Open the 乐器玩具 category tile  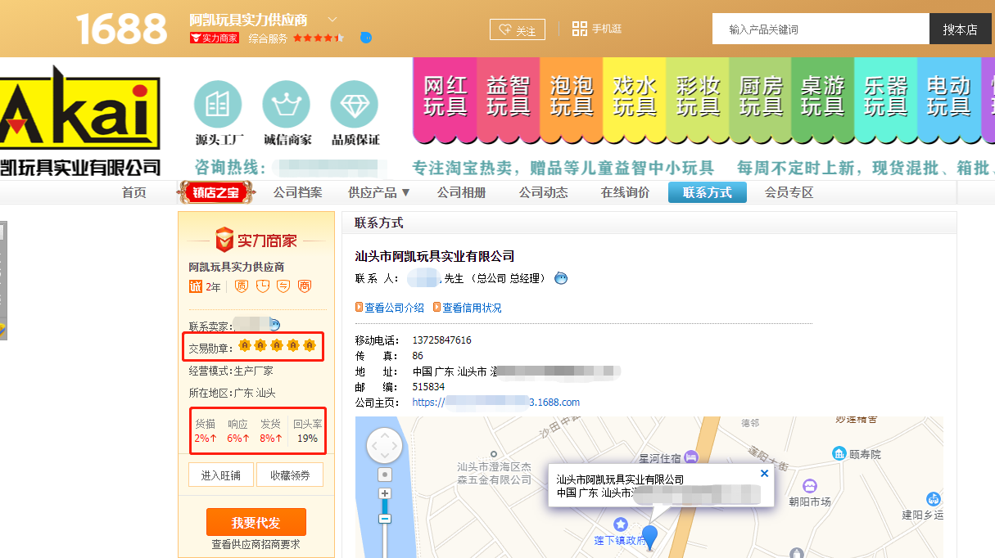tap(886, 98)
